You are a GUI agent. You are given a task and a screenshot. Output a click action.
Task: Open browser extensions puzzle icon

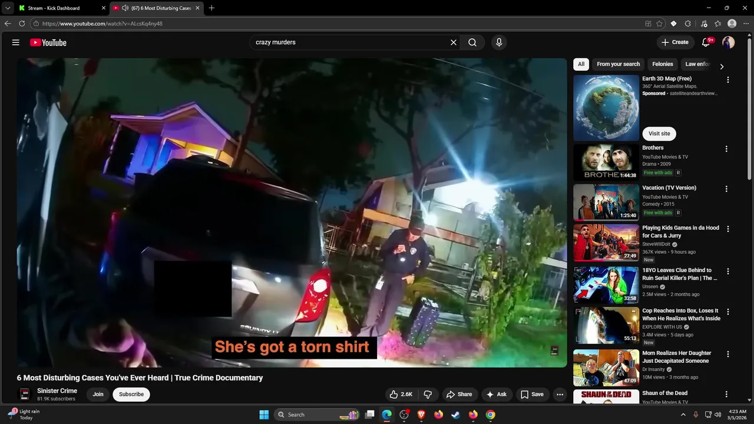click(688, 24)
